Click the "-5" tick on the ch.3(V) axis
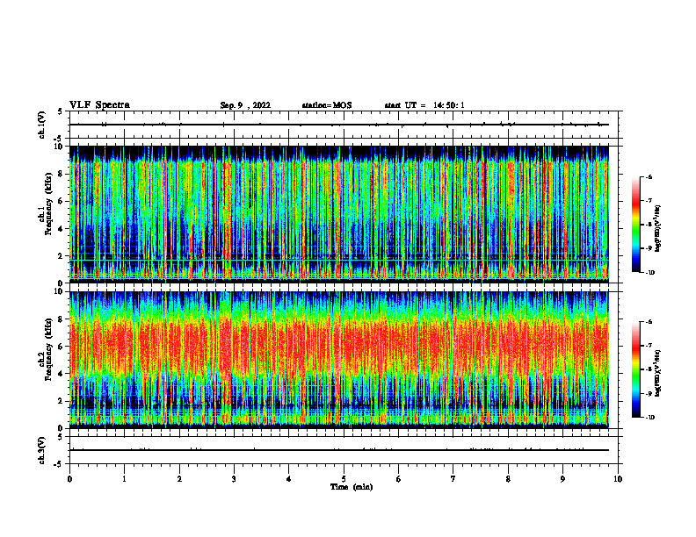 pos(60,464)
